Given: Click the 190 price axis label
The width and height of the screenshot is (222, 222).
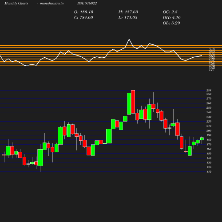Looking at the screenshot, I should pos(209,135).
